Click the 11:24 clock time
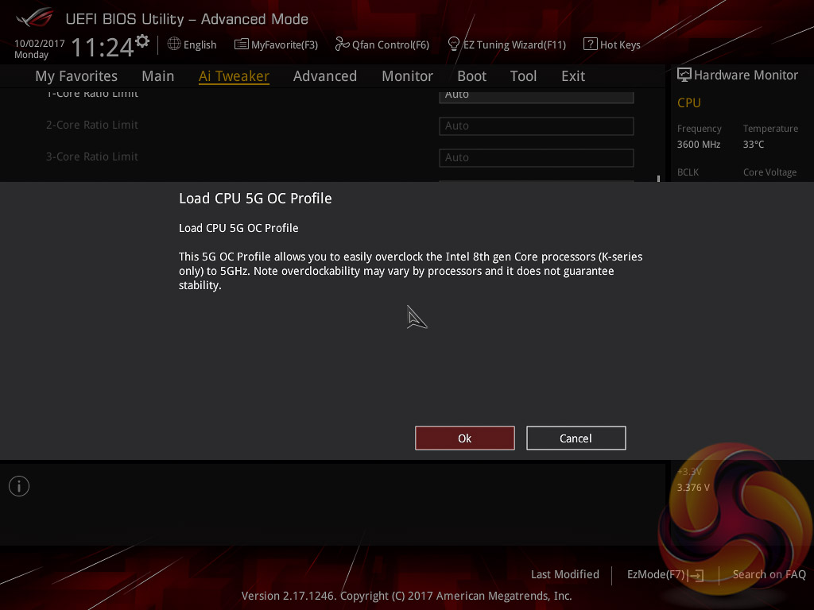 103,48
